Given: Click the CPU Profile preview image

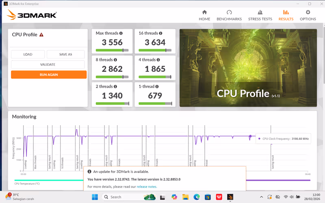Looking at the screenshot, I should (x=248, y=68).
